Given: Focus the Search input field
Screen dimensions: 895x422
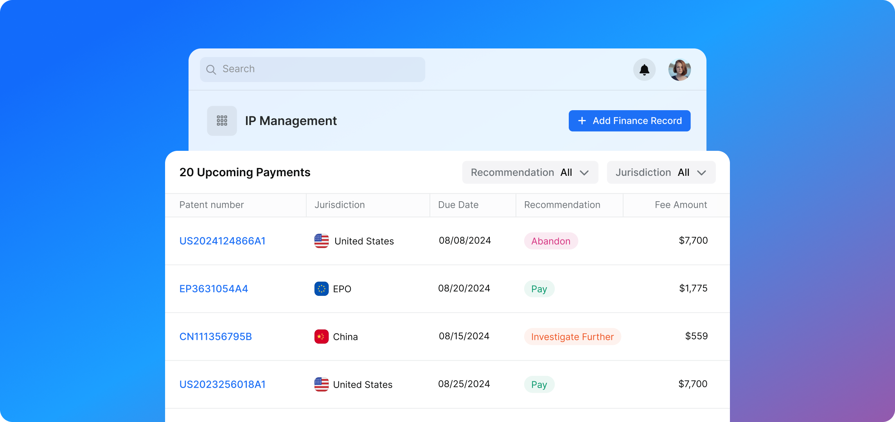Looking at the screenshot, I should pos(313,70).
